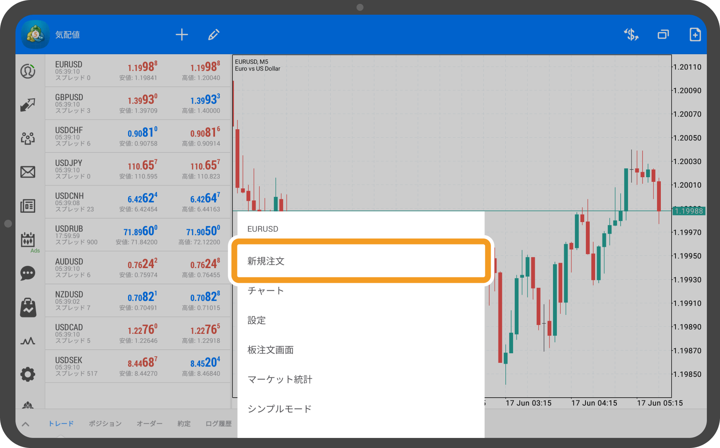
Task: Tap the EURUSD bid price 1.19988
Action: coord(142,67)
